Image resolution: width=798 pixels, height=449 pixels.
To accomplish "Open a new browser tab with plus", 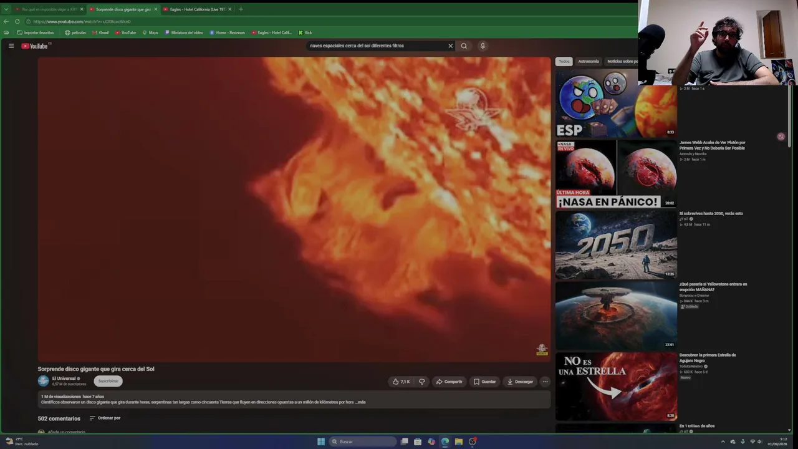I will click(x=241, y=9).
